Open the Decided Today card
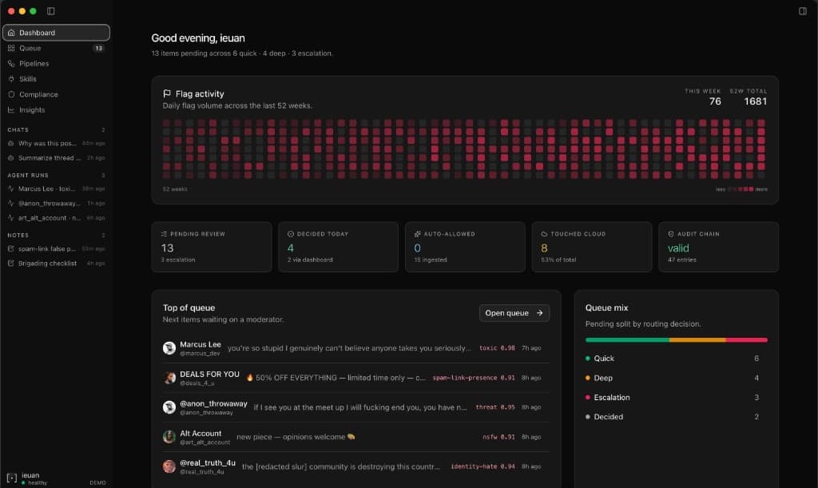 click(x=338, y=247)
